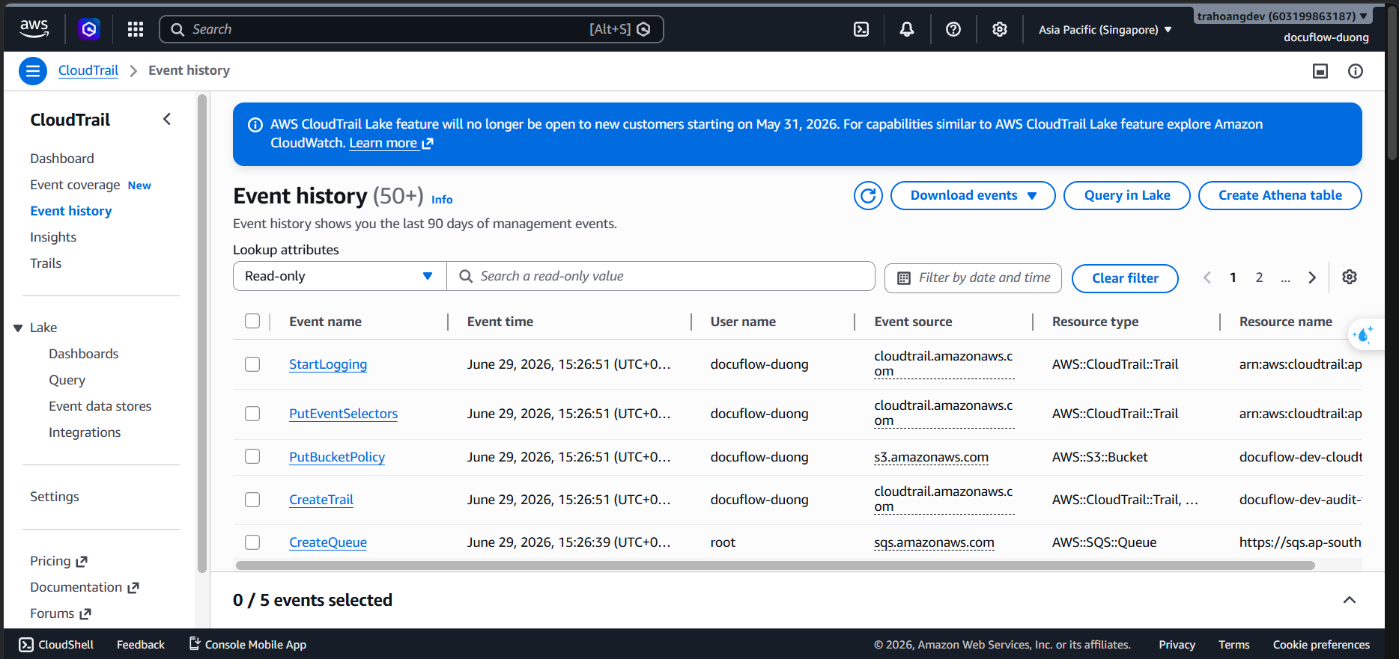Check the PutBucketPolicy event row

(252, 456)
